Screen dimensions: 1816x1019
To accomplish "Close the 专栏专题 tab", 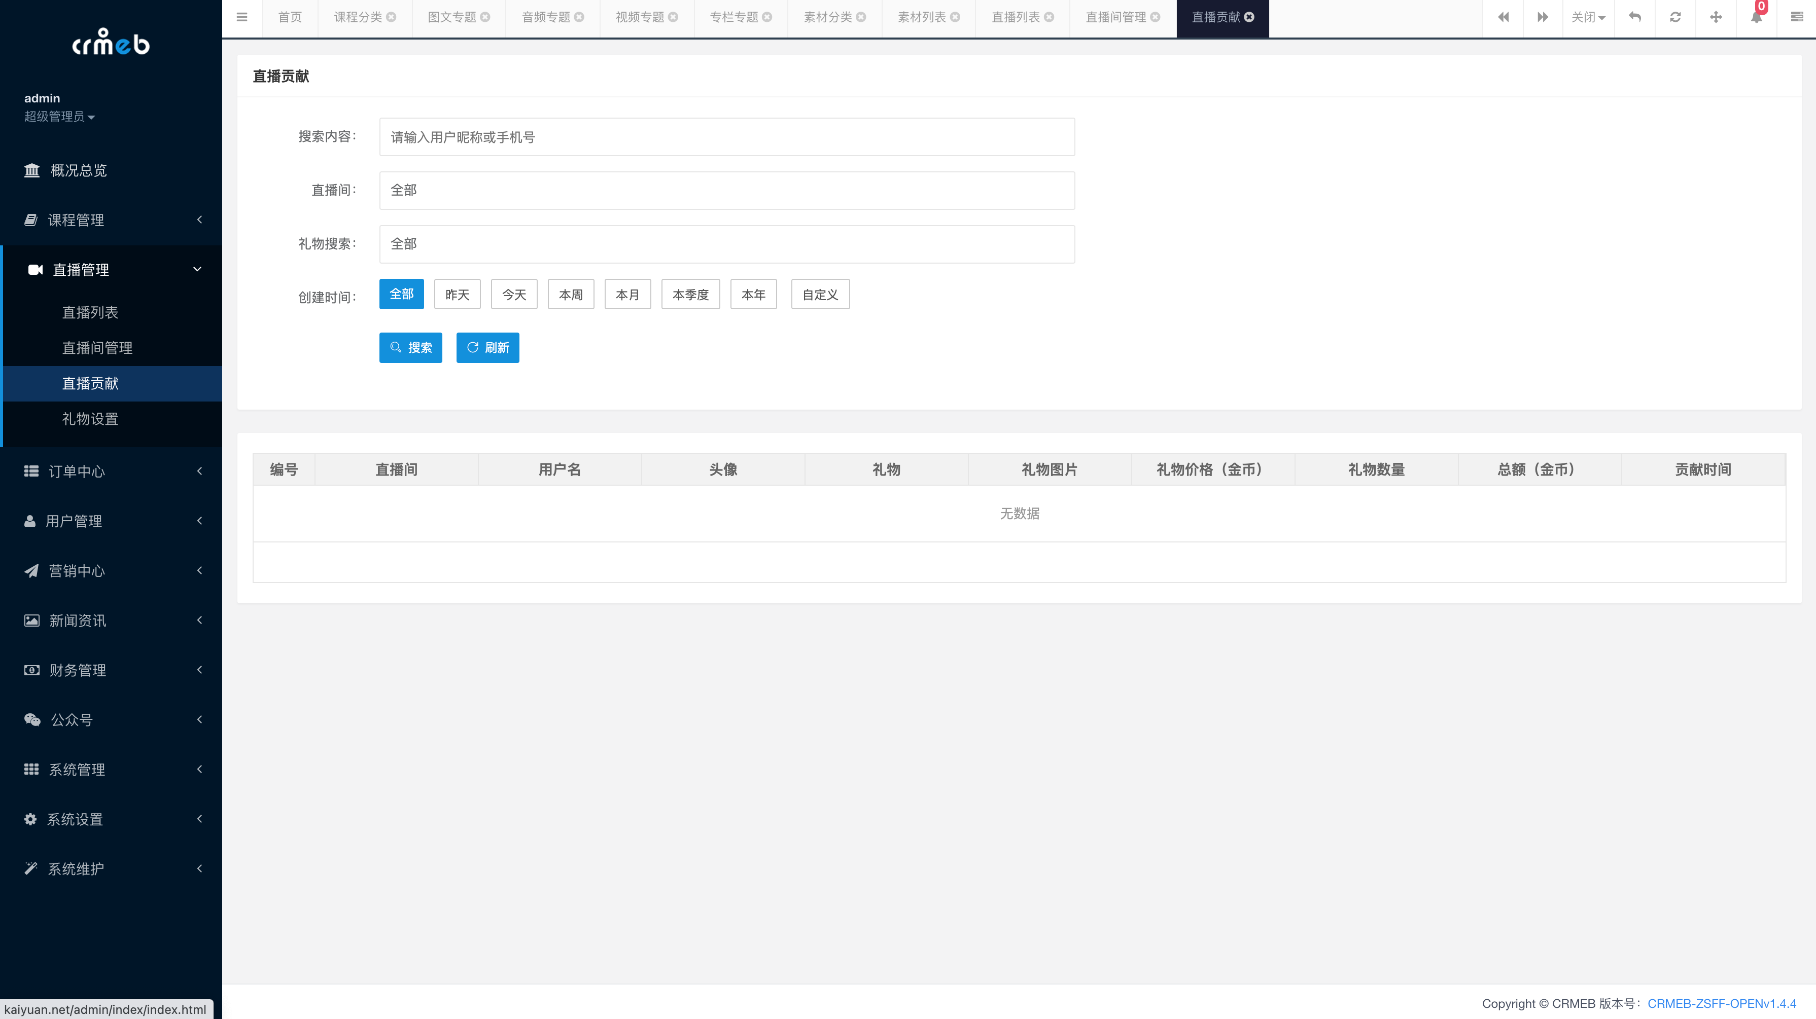I will coord(767,17).
